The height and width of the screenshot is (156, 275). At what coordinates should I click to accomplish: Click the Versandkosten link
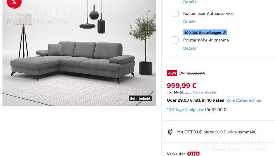pos(205,92)
